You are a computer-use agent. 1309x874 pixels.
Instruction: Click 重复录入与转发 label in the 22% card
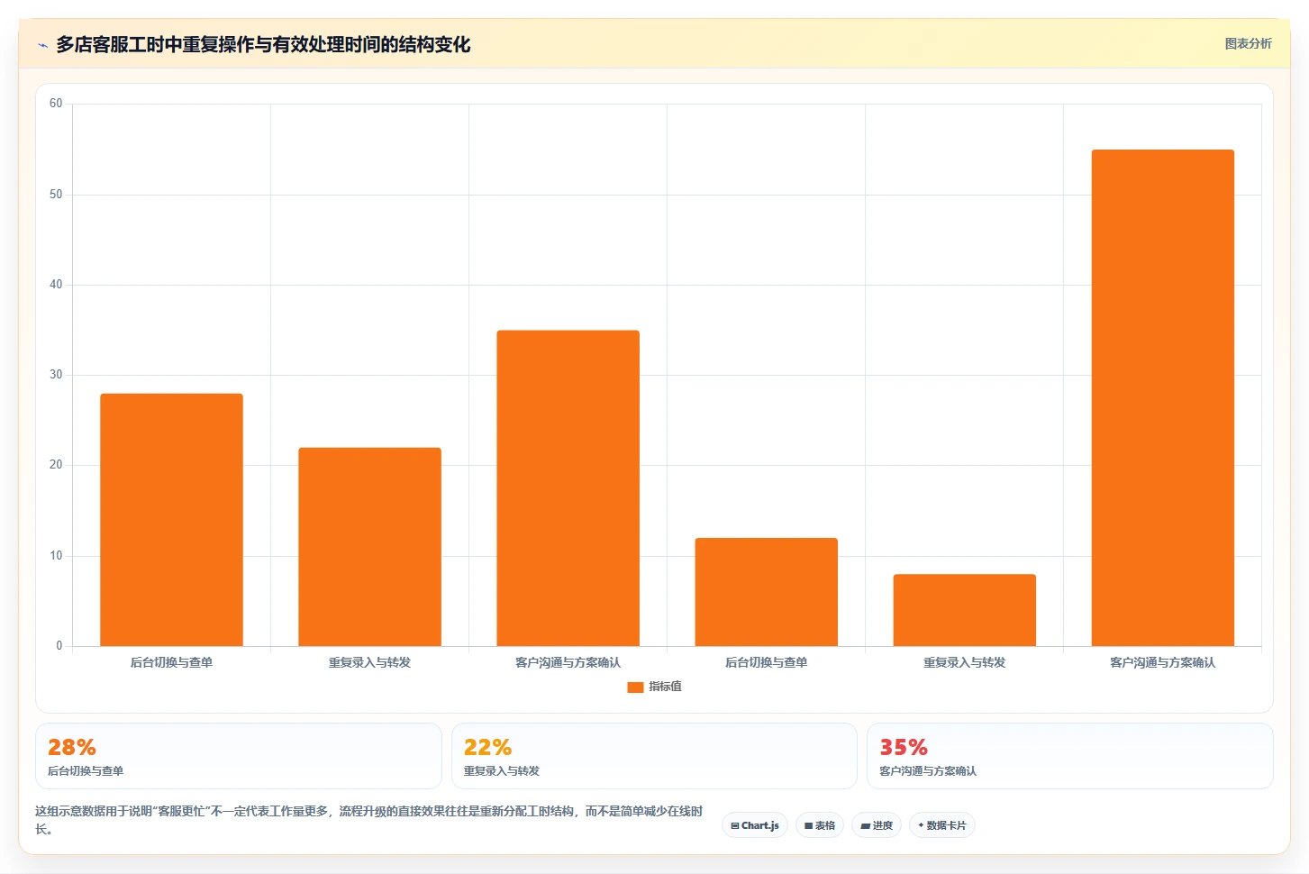pyautogui.click(x=502, y=771)
